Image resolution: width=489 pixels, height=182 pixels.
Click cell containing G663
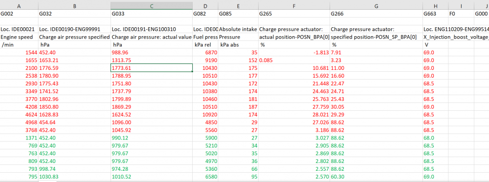[435, 14]
